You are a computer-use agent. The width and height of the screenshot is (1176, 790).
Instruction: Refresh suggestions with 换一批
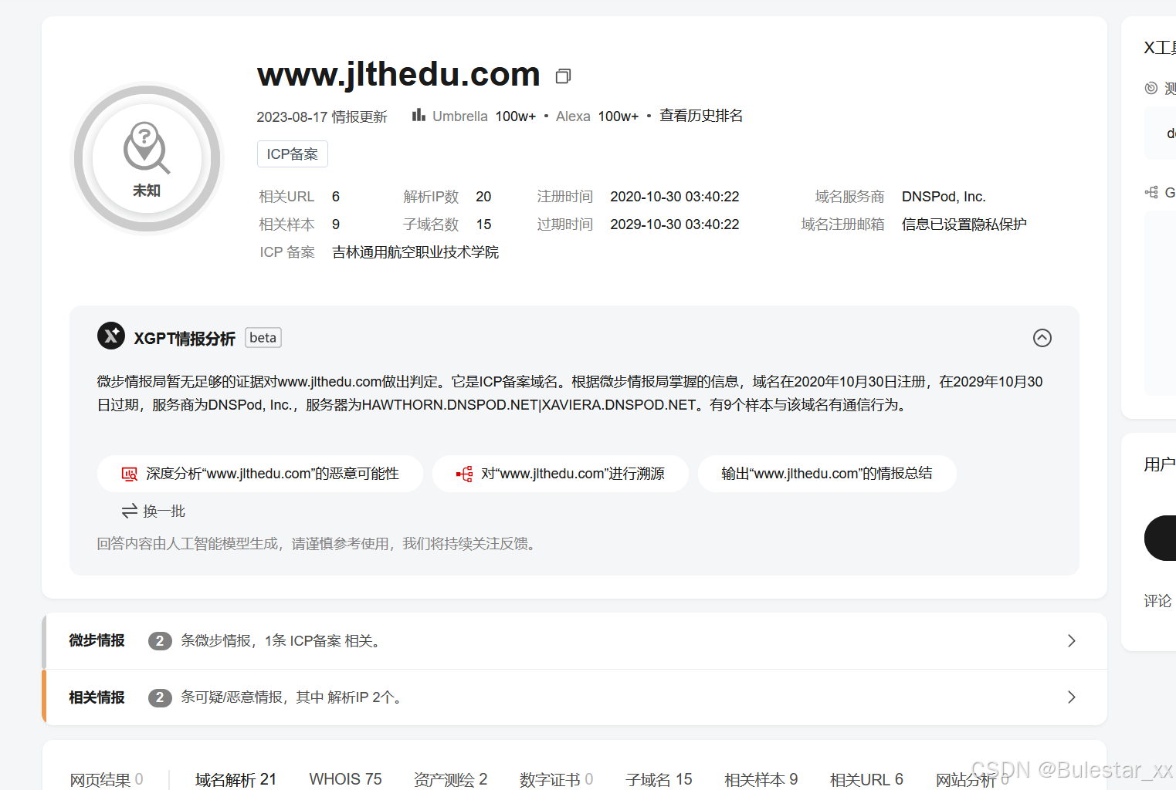[154, 511]
